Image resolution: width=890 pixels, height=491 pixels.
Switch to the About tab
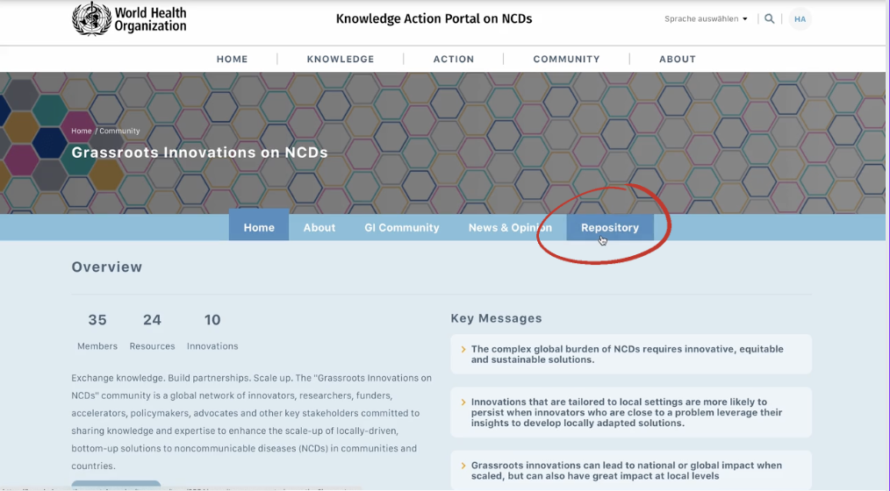(x=319, y=227)
